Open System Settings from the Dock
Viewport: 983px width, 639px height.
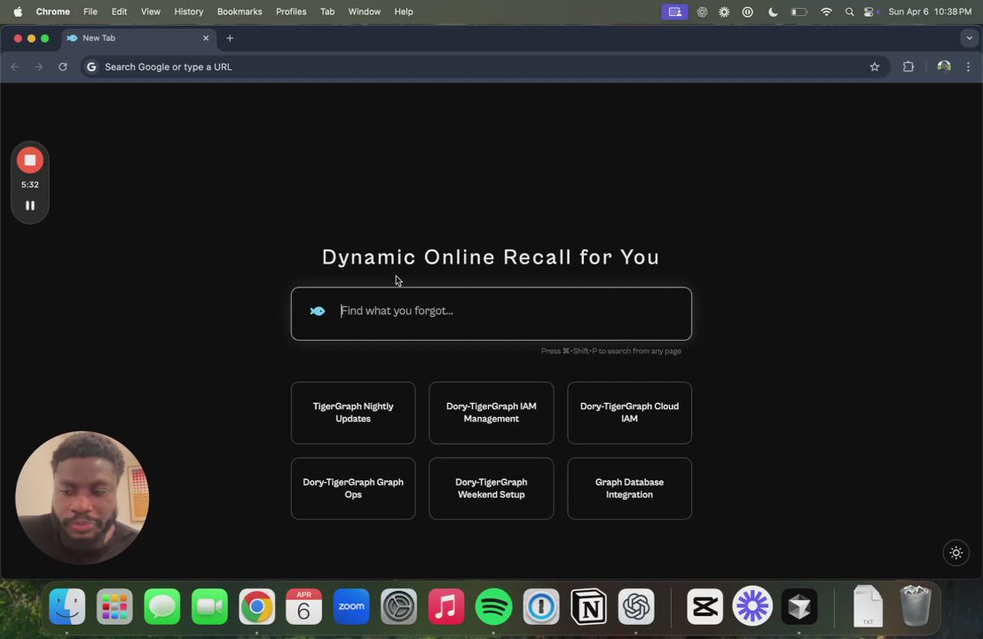pos(398,606)
